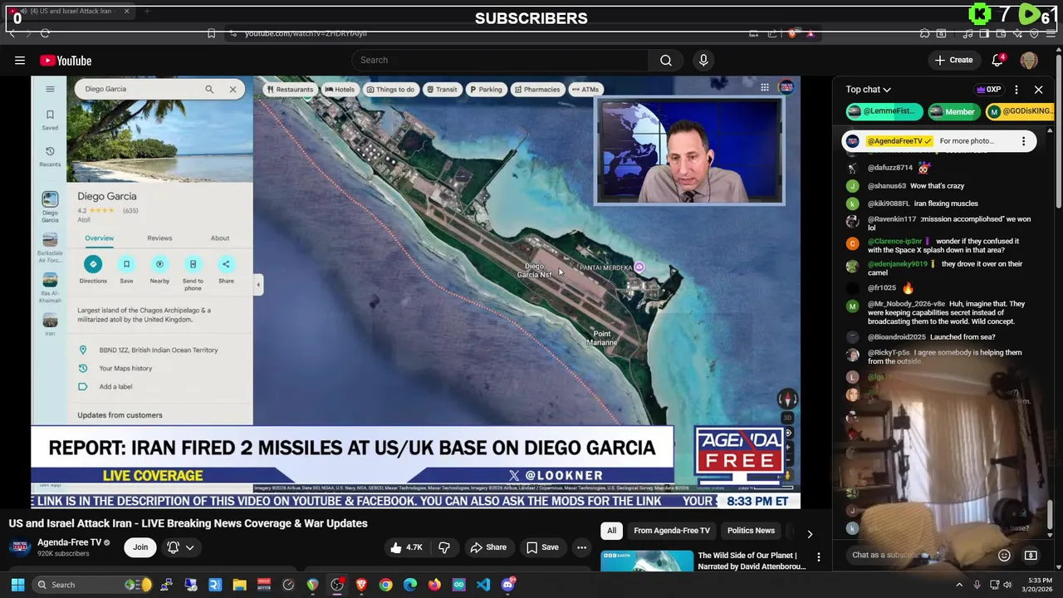
Task: Share the video
Action: coord(488,547)
